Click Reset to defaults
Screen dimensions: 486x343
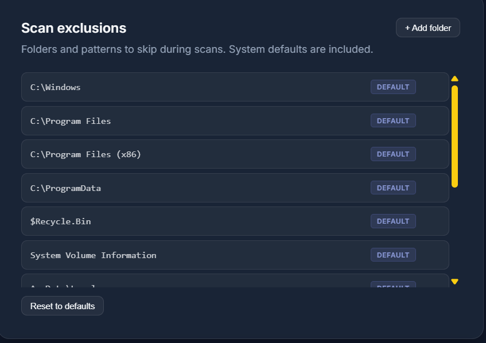(62, 306)
